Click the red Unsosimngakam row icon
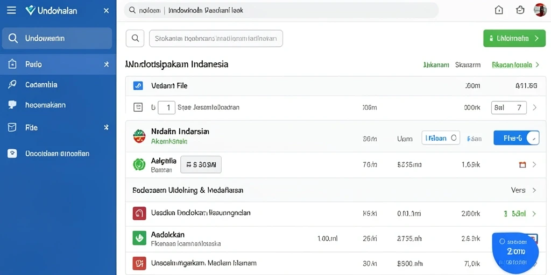This screenshot has width=551, height=275. [x=139, y=263]
